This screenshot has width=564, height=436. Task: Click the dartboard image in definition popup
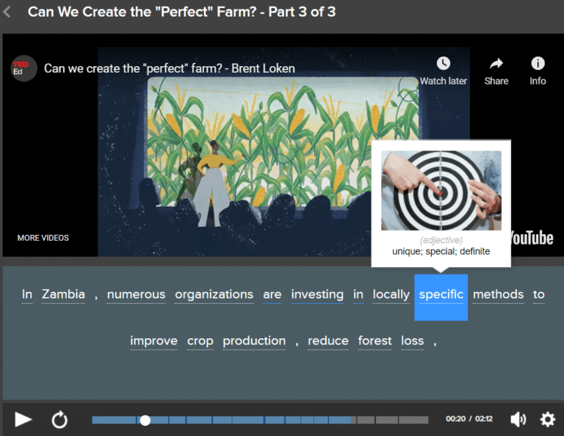pos(441,189)
